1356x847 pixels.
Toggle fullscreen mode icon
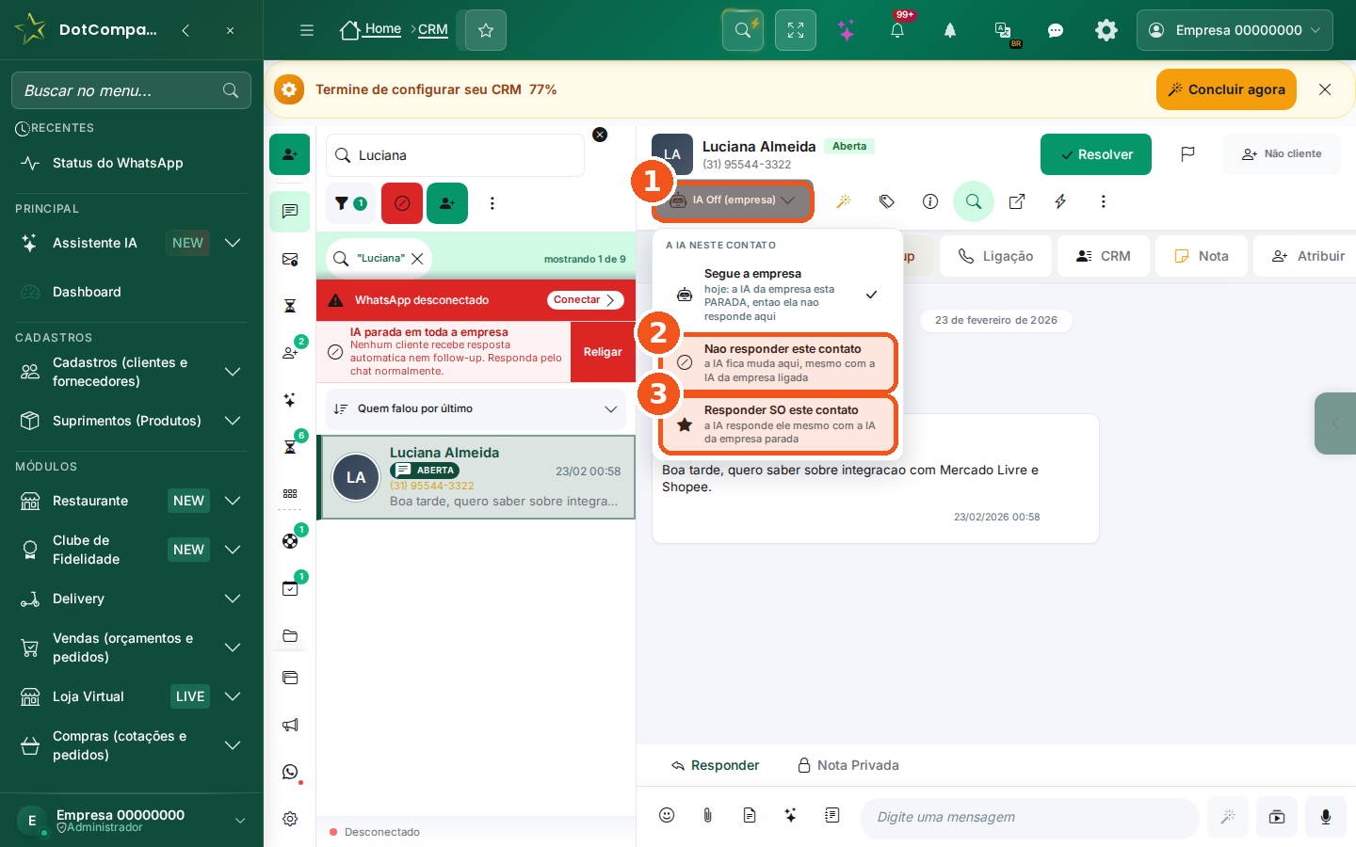[796, 30]
